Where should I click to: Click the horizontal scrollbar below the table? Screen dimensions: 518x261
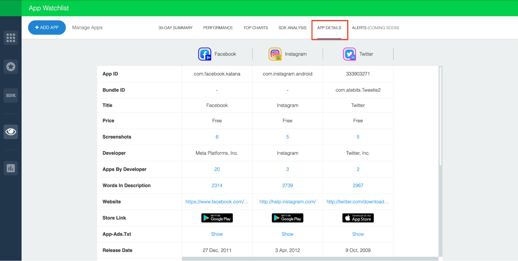[x=310, y=259]
